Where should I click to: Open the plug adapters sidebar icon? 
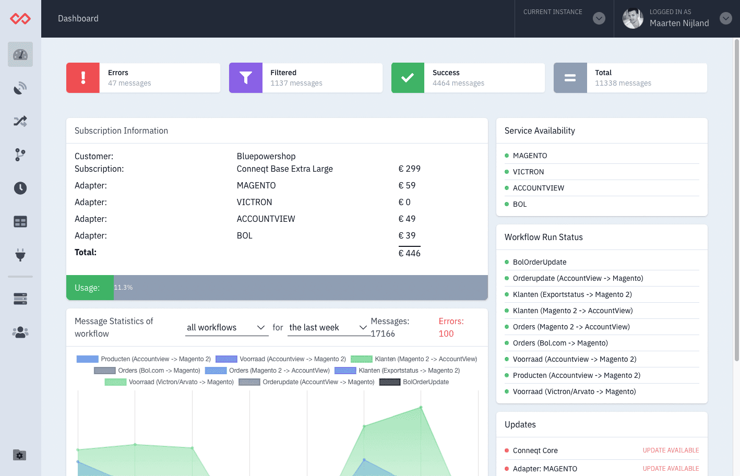click(20, 255)
